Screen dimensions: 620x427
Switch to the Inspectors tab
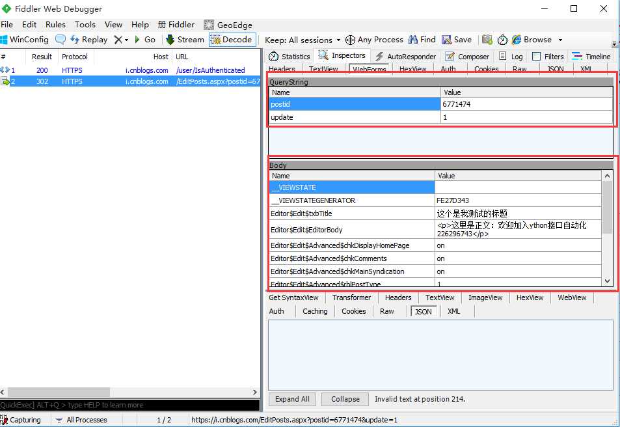[342, 56]
